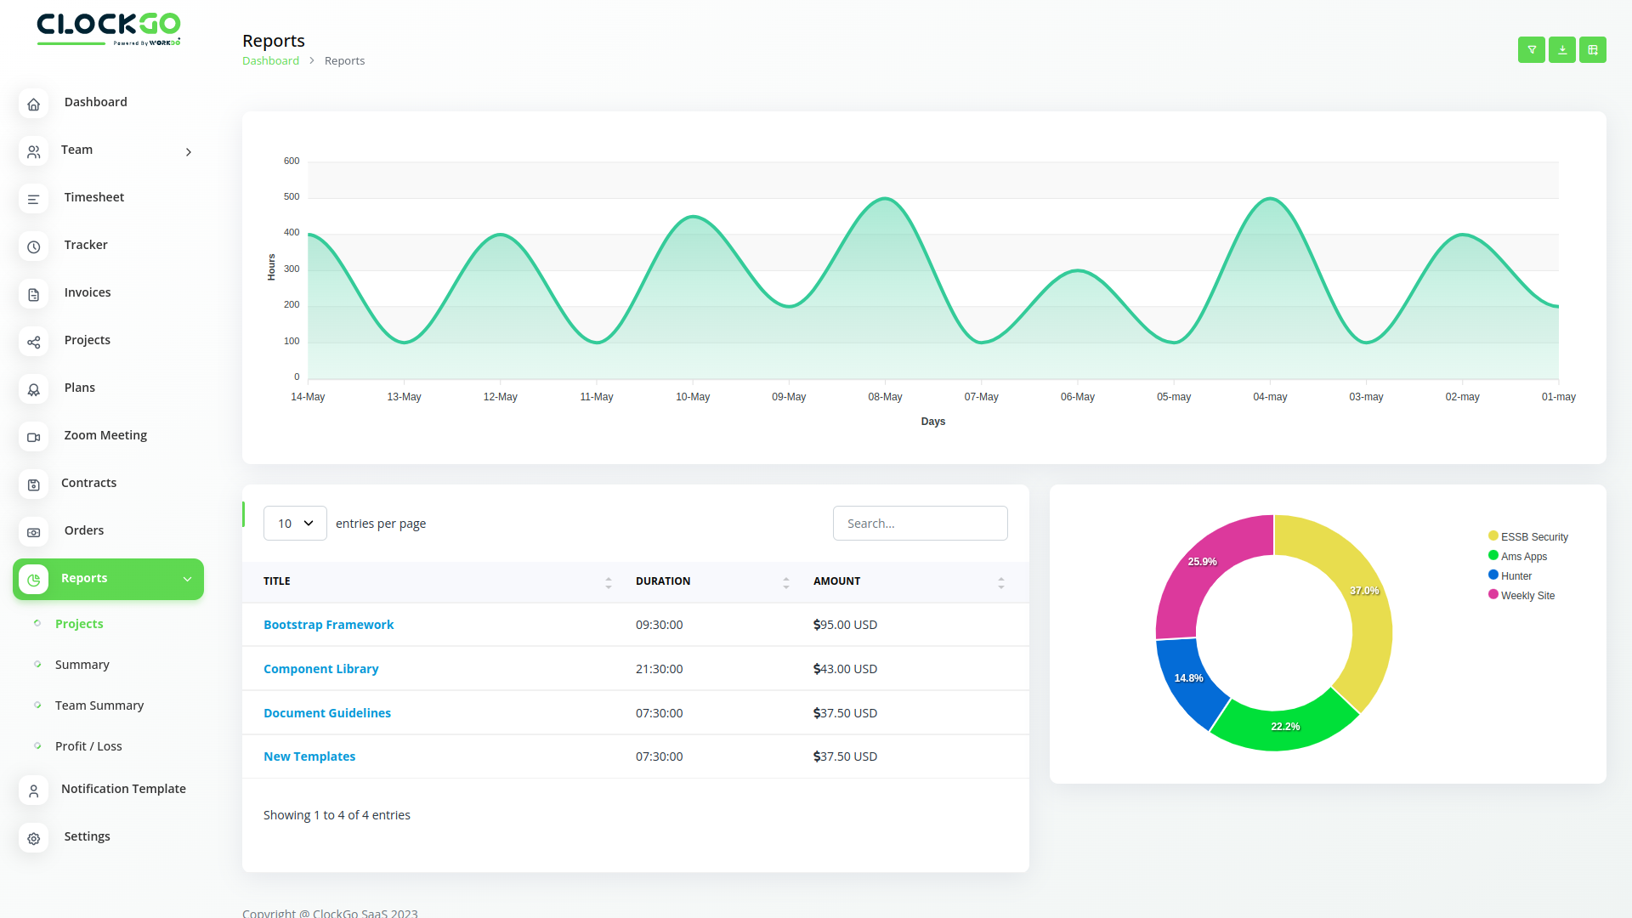Click the Dashboard breadcrumb link
This screenshot has height=918, width=1632.
coord(270,61)
